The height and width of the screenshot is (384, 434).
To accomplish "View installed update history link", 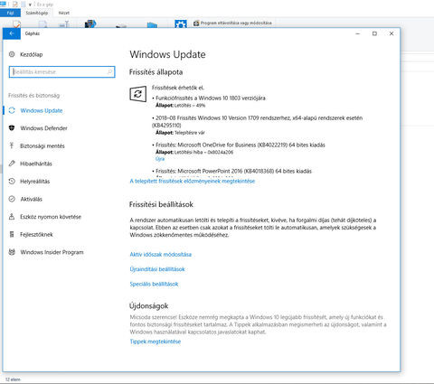I will click(x=193, y=181).
